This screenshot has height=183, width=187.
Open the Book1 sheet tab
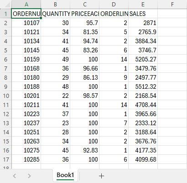[65, 175]
